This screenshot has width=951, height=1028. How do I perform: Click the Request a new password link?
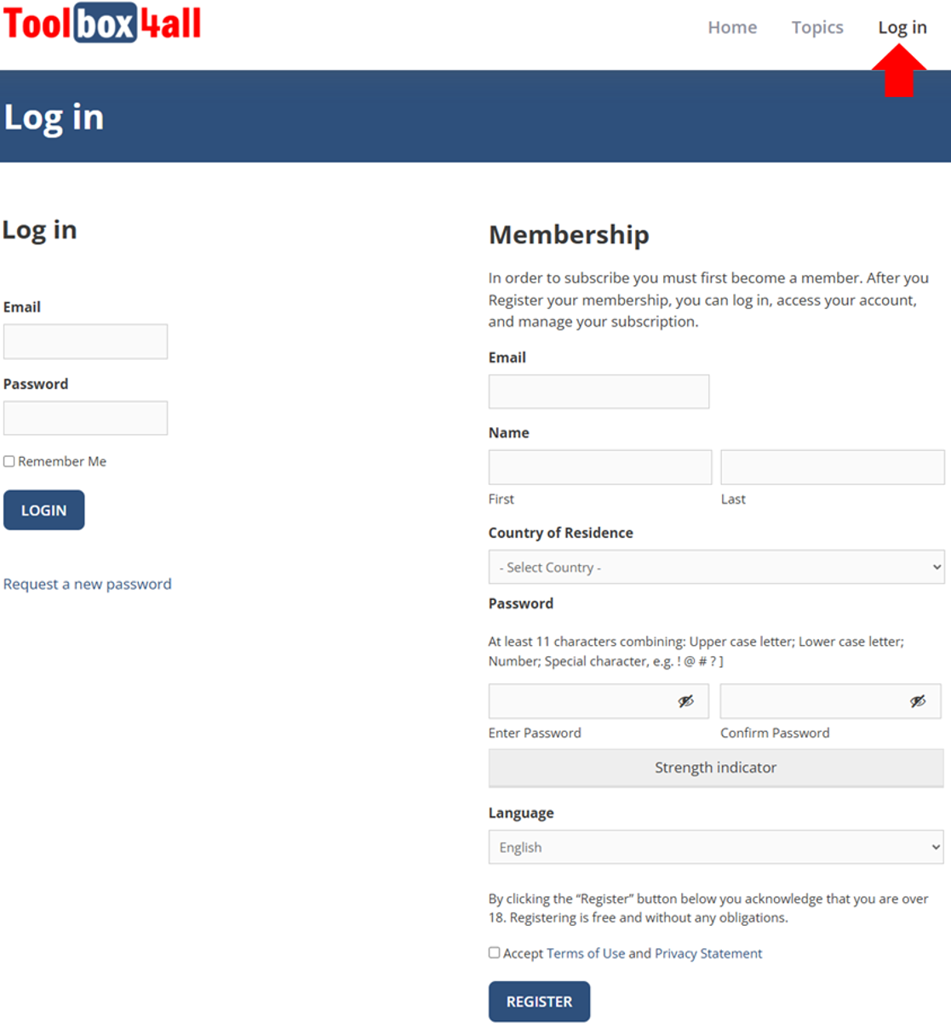[x=88, y=584]
